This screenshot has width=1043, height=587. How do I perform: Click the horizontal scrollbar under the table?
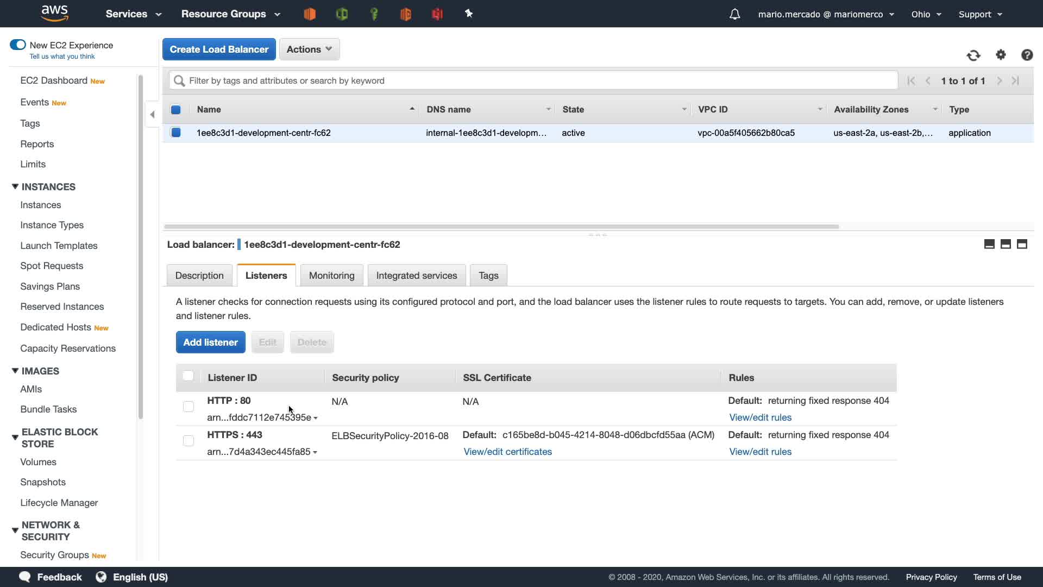tap(501, 226)
